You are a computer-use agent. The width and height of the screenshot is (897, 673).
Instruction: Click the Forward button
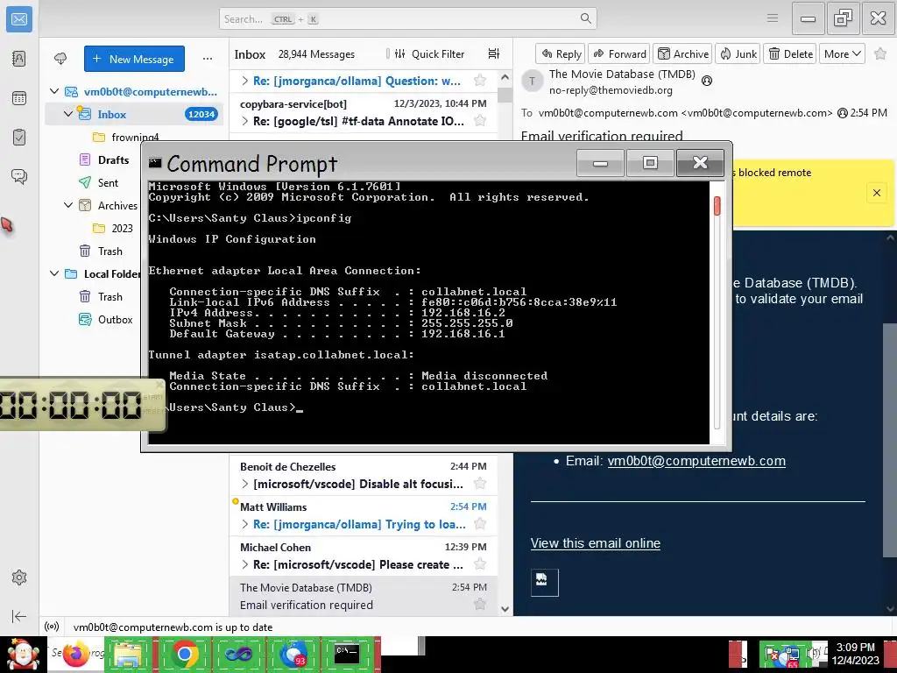(619, 53)
